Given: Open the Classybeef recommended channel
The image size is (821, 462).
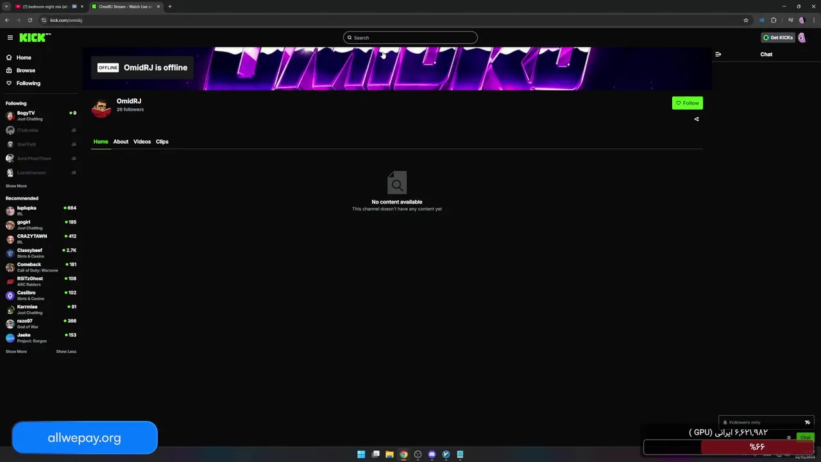Looking at the screenshot, I should 41,253.
